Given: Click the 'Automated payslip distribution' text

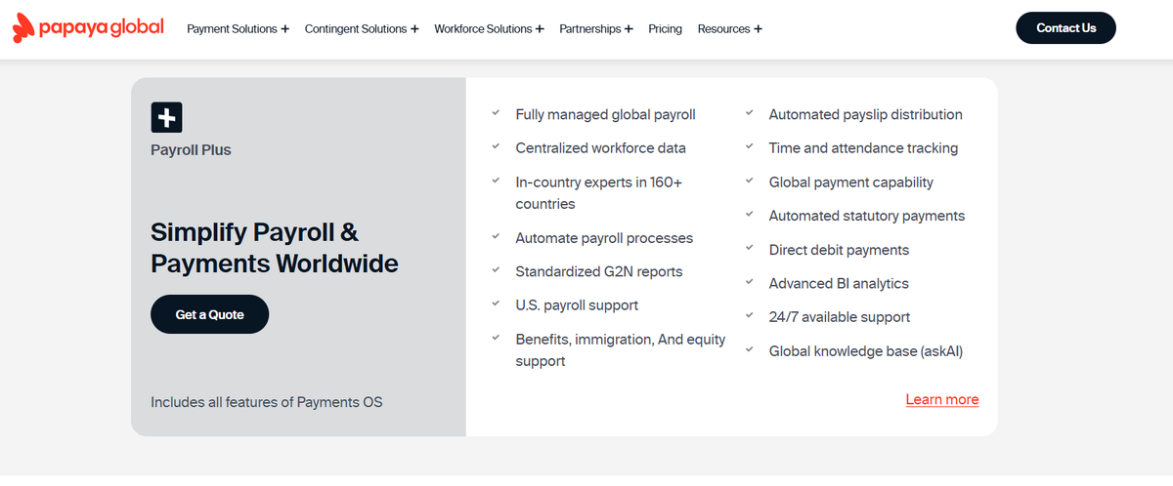Looking at the screenshot, I should [866, 114].
